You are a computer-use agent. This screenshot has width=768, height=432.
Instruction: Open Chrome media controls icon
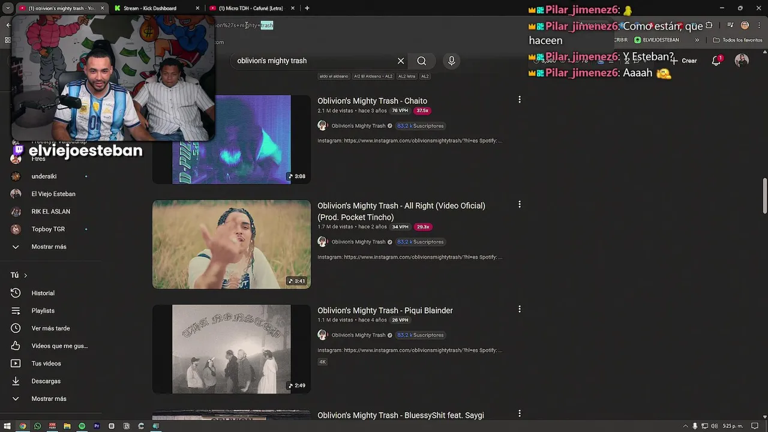click(730, 25)
